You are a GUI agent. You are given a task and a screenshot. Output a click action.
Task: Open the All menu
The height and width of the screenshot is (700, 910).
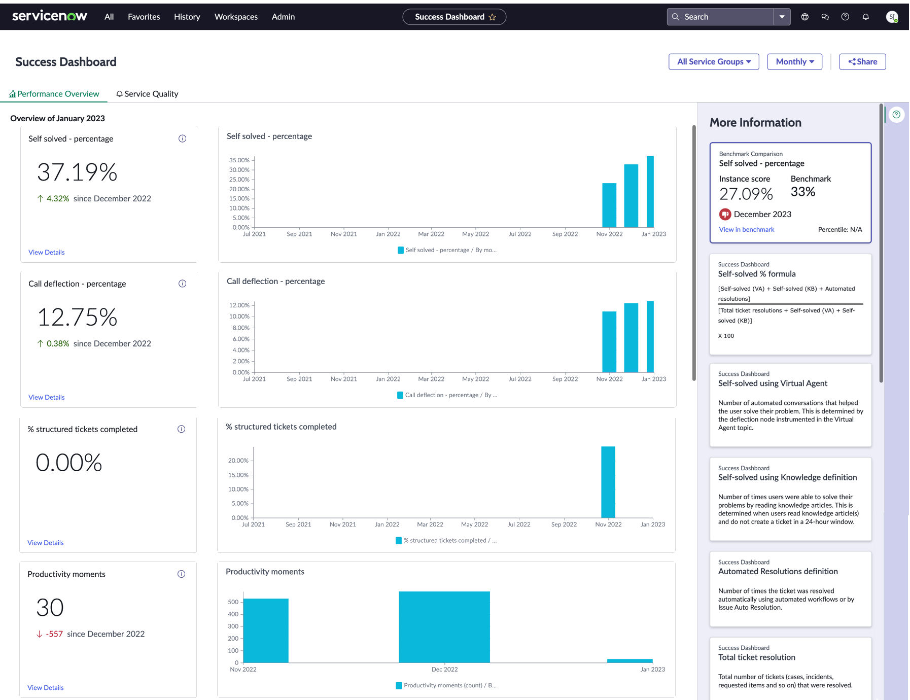tap(109, 17)
